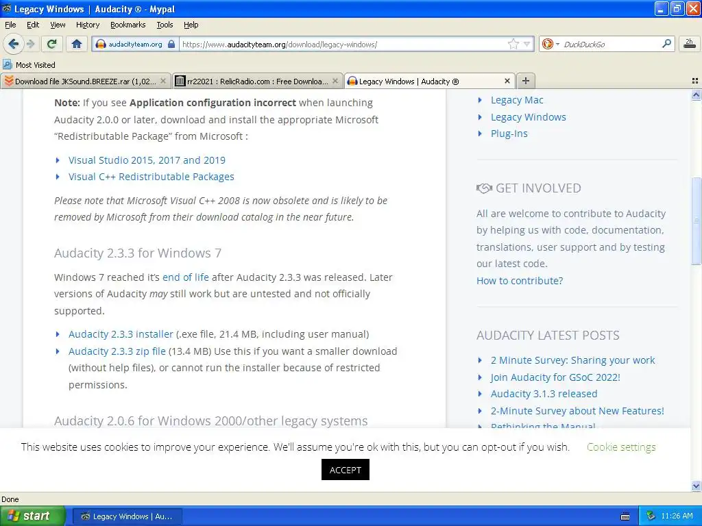Open the Windows start menu

tap(32, 516)
